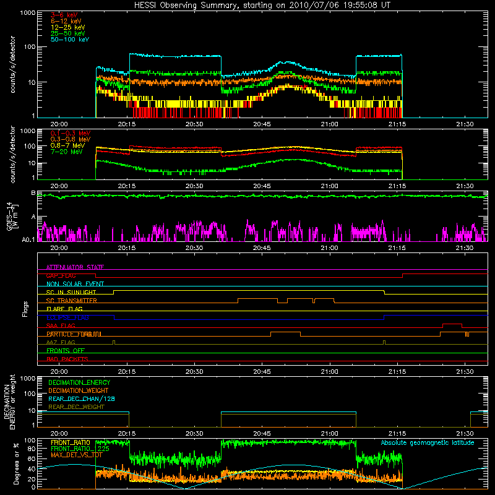Click the PARTICLE flag pulse near 20:50
The image size is (495, 495).
[x=285, y=334]
